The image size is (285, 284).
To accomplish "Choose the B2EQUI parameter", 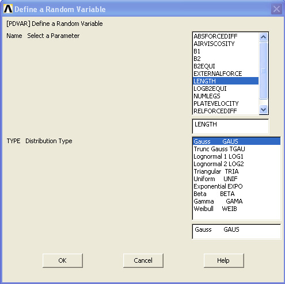I will click(x=226, y=66).
